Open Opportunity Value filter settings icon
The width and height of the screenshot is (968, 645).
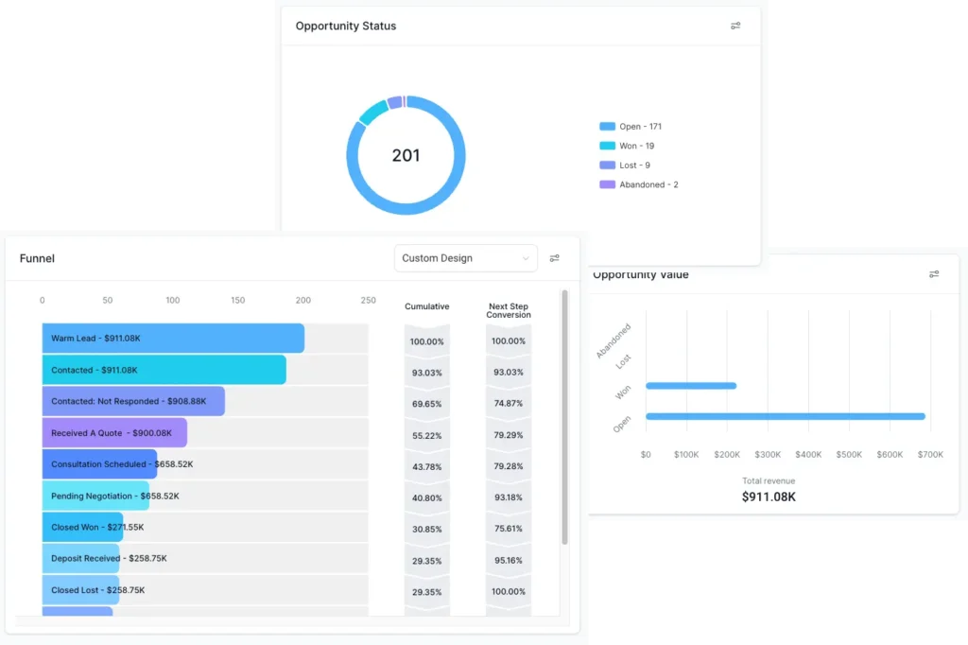coord(934,274)
